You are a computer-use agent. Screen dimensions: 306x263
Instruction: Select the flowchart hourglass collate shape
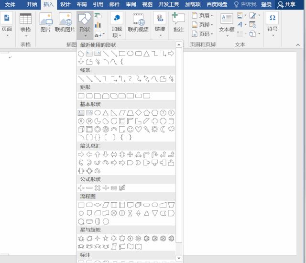tap(130, 213)
